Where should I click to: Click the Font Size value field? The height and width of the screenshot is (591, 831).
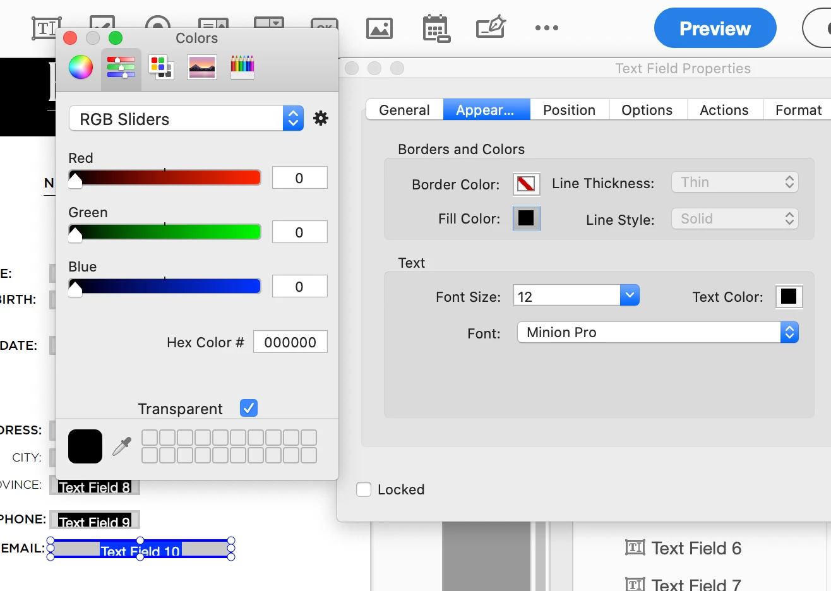click(x=566, y=295)
